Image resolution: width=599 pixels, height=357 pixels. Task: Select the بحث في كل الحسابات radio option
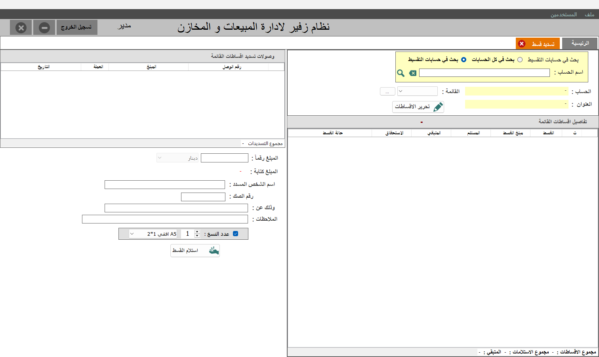coord(520,59)
